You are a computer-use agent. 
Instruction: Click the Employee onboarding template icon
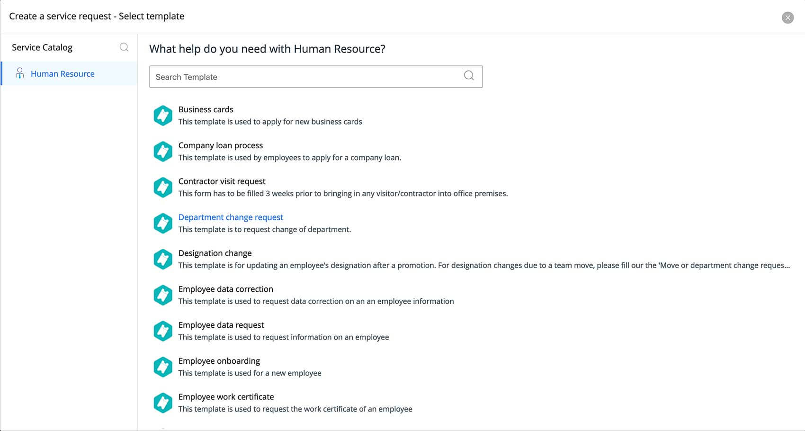point(163,367)
